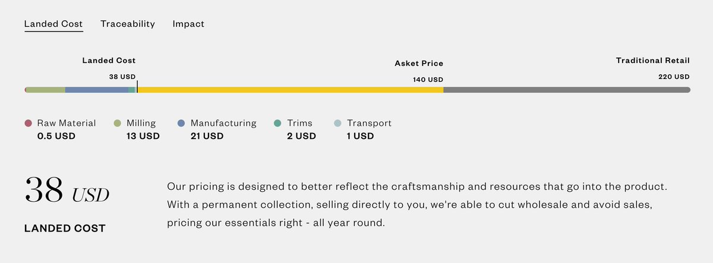The width and height of the screenshot is (713, 263).
Task: Click the 220 USD retail price label
Action: pyautogui.click(x=674, y=77)
